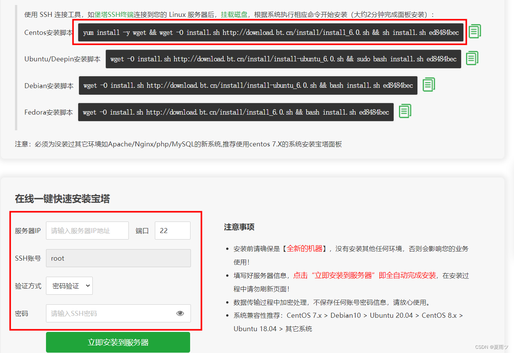Open the 验证方式 密码验证 dropdown
This screenshot has width=514, height=353.
69,286
